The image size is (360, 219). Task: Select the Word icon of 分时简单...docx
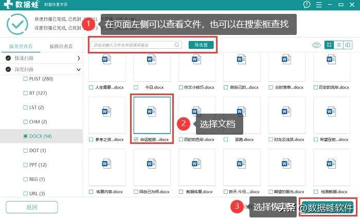(x=286, y=59)
